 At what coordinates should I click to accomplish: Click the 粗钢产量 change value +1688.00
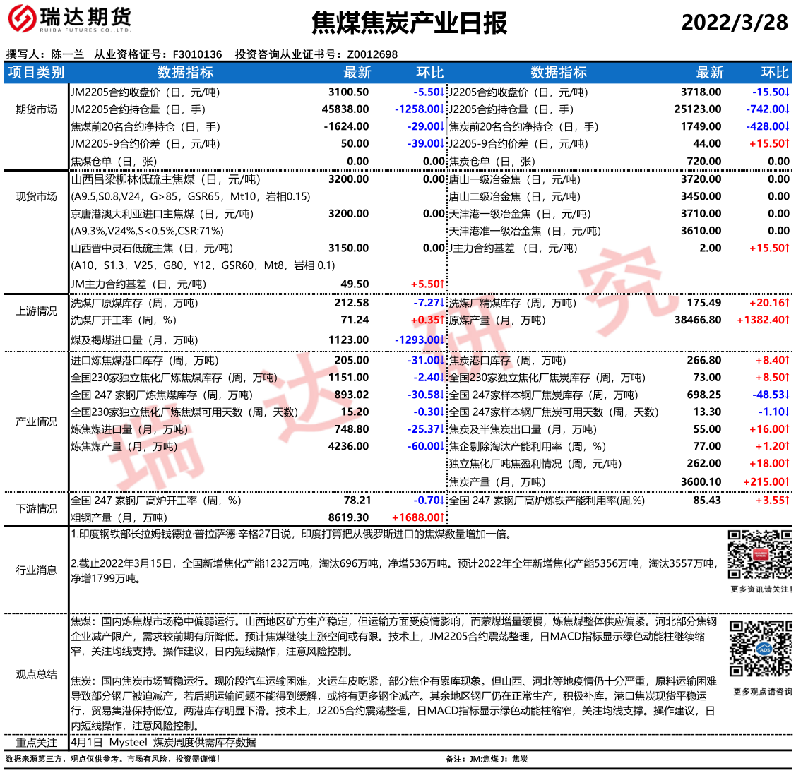tap(417, 517)
